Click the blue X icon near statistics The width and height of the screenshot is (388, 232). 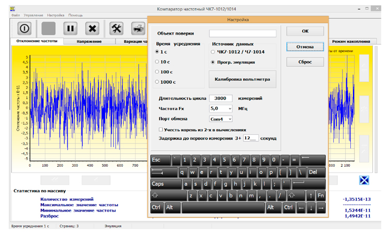point(365,180)
